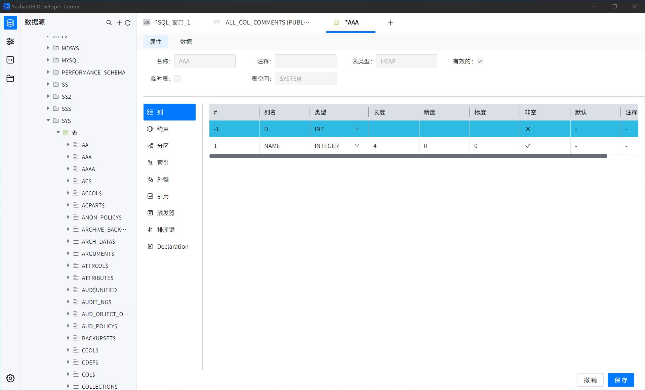Open the data source database icon in sidebar
The height and width of the screenshot is (390, 645).
pyautogui.click(x=10, y=23)
